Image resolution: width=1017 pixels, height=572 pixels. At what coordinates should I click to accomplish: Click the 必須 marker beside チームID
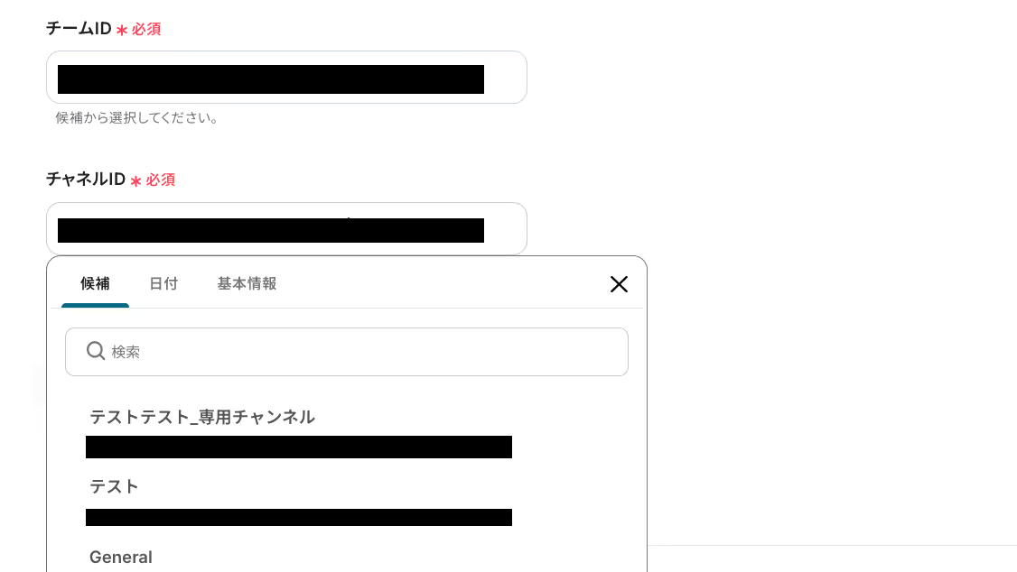point(146,29)
